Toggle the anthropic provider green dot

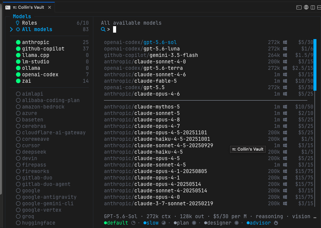coord(18,42)
